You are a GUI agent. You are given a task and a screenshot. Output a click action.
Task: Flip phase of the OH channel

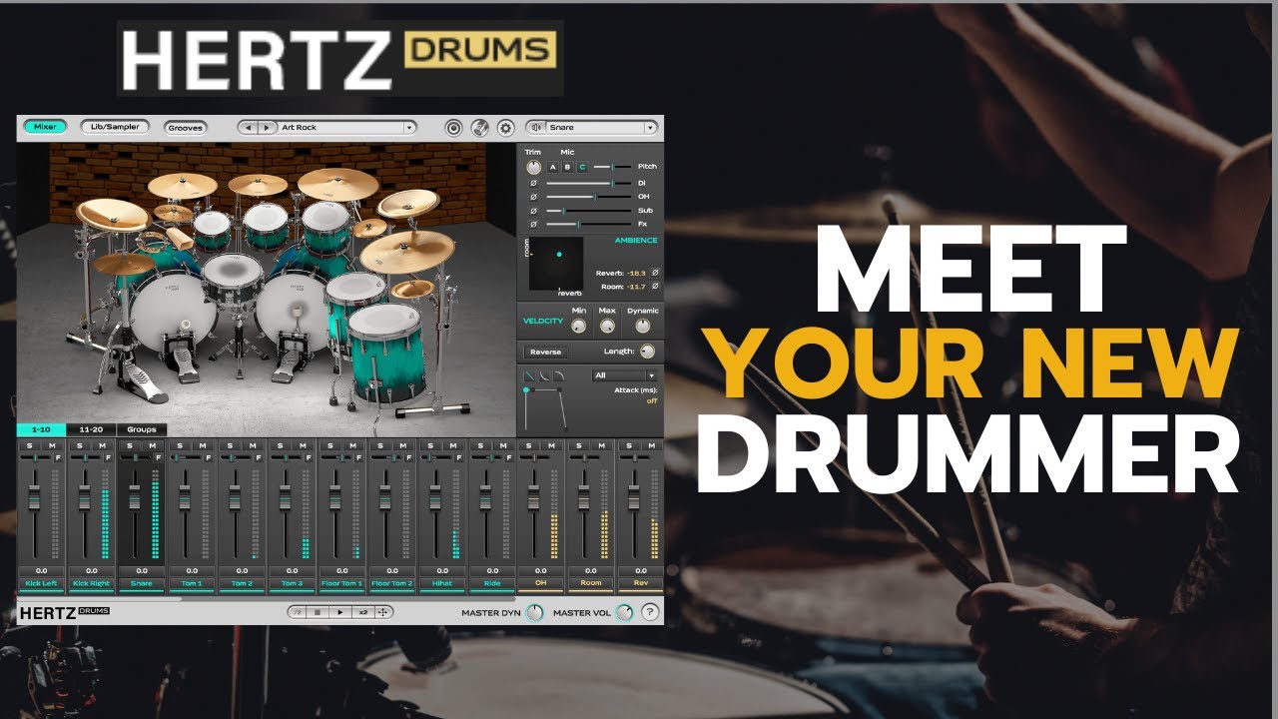[533, 198]
